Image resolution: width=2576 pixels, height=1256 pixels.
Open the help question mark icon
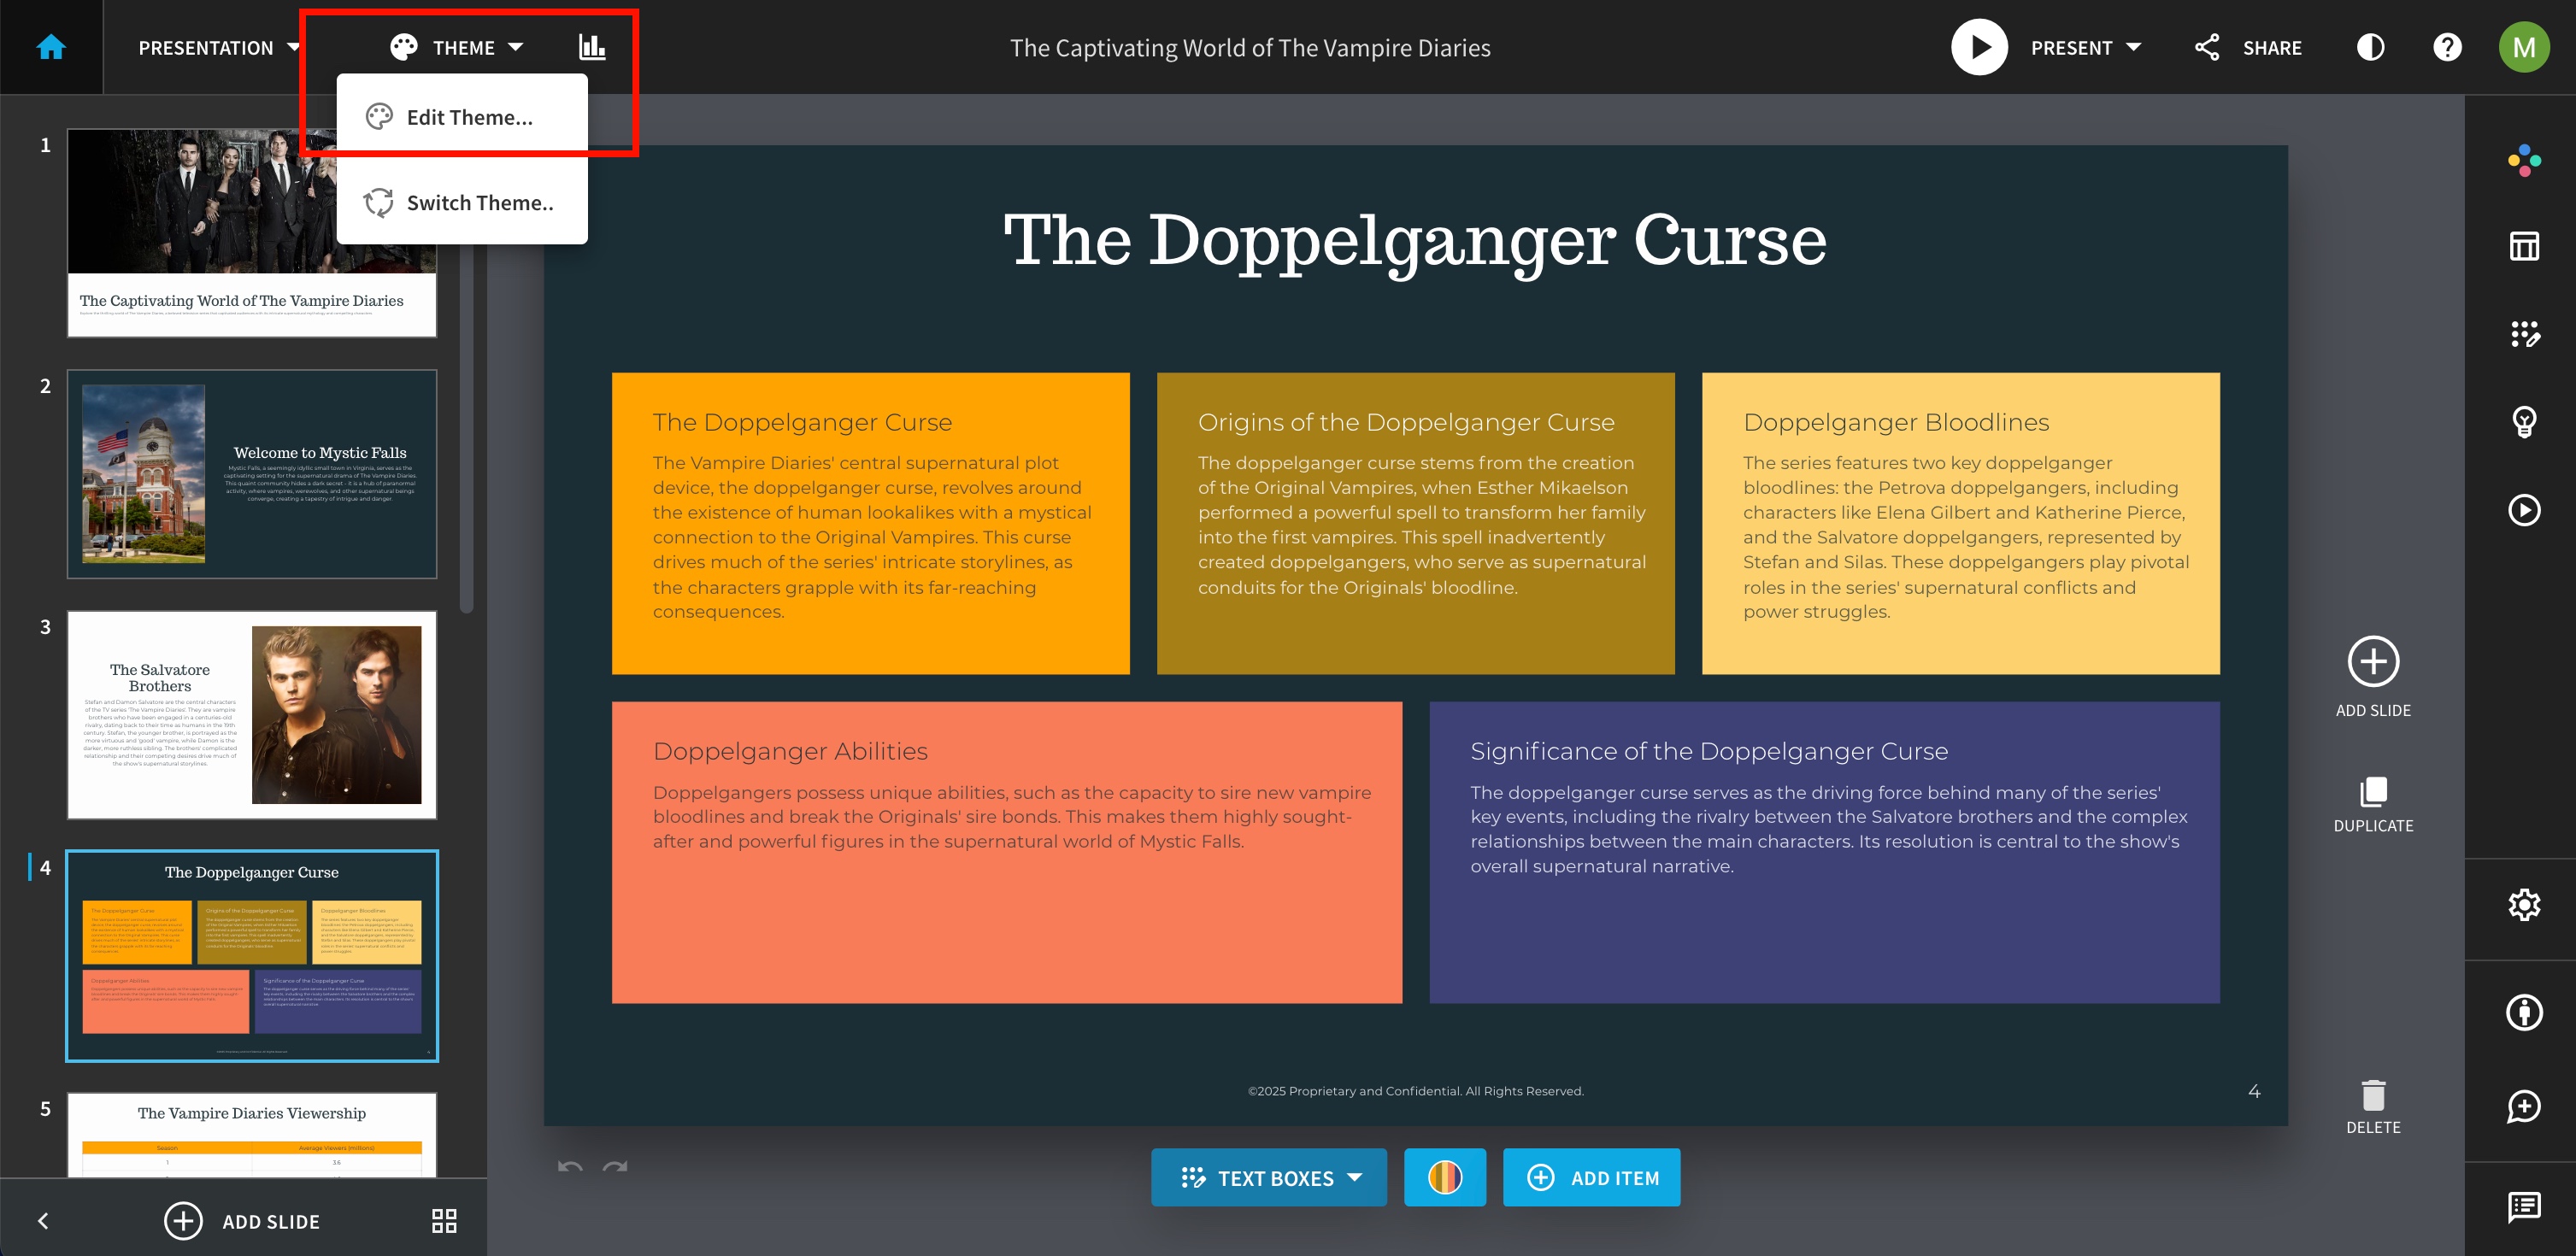tap(2447, 47)
